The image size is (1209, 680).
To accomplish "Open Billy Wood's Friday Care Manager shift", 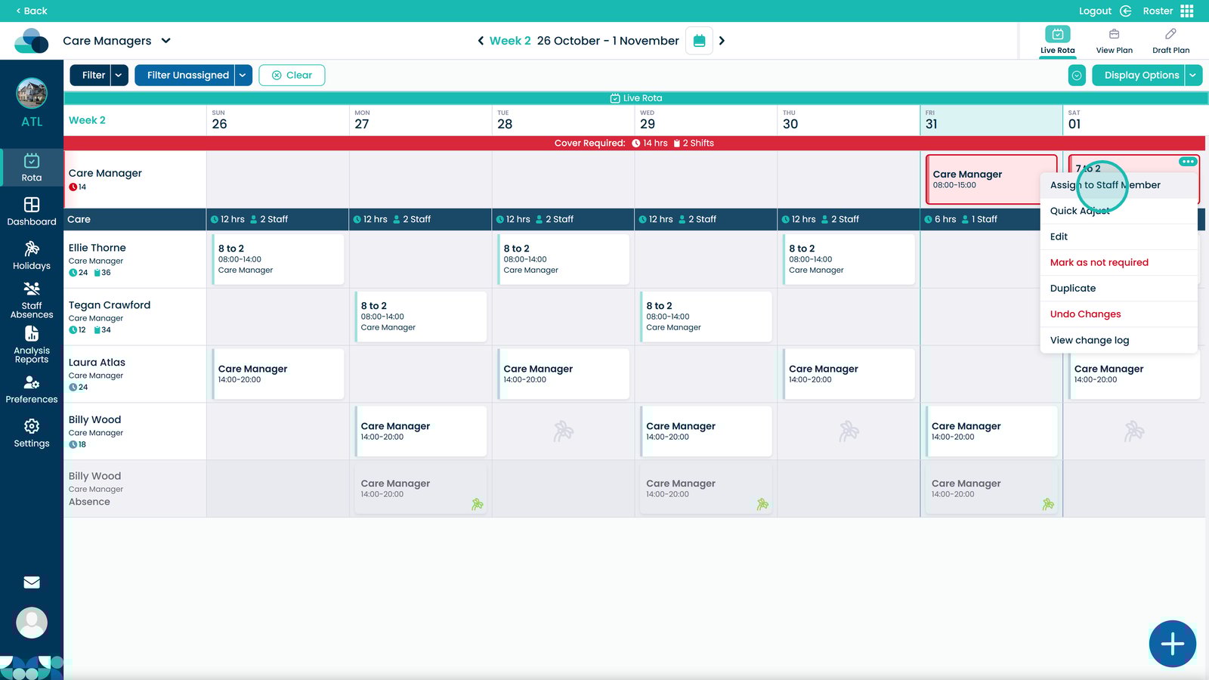I will [991, 431].
